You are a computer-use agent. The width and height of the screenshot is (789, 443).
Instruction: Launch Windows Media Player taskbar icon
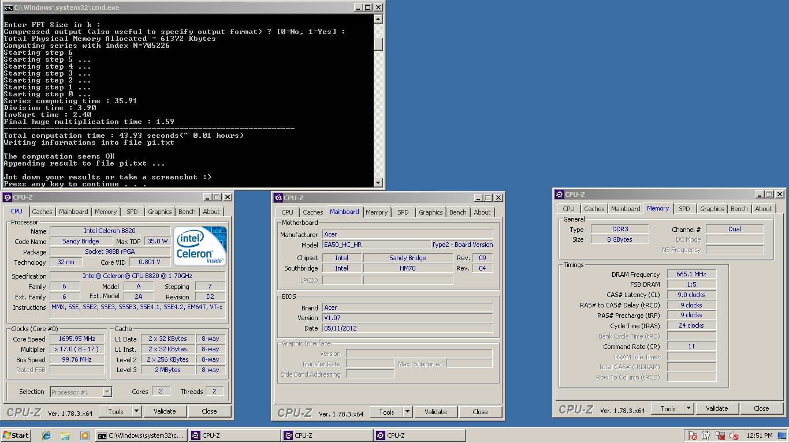pos(84,436)
